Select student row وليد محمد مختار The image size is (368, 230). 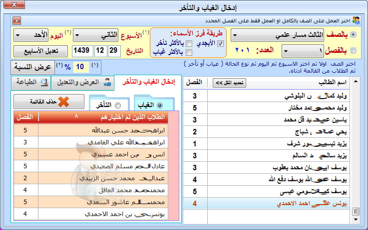pyautogui.click(x=266, y=108)
